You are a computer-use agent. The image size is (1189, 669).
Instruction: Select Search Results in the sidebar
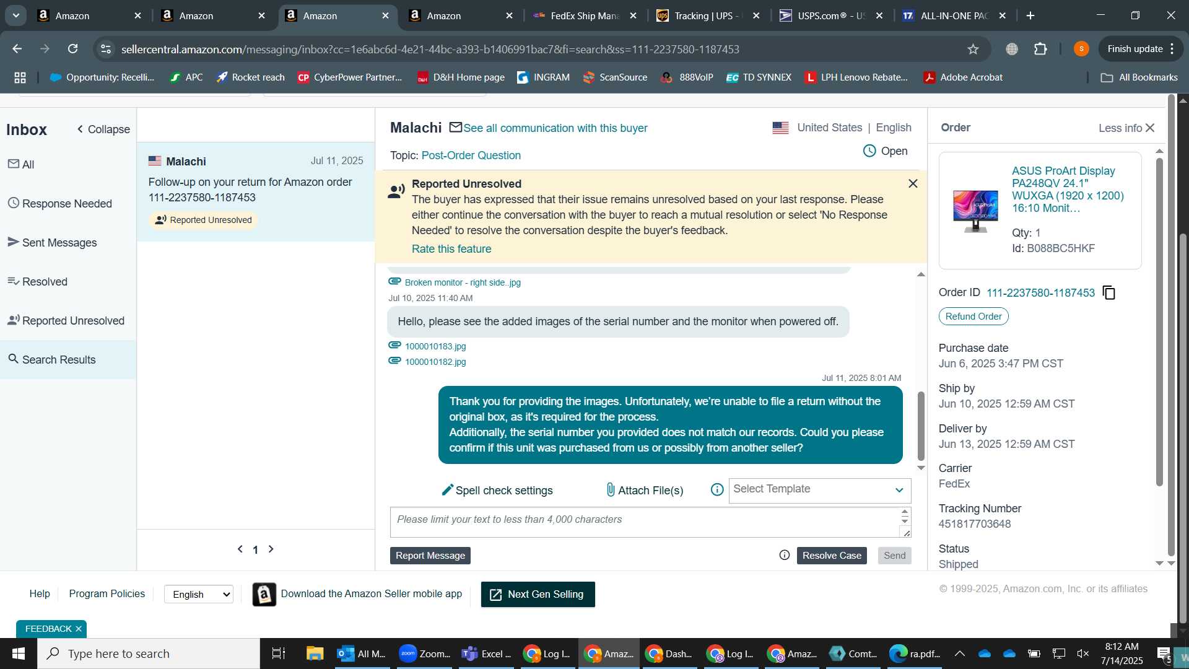(68, 359)
